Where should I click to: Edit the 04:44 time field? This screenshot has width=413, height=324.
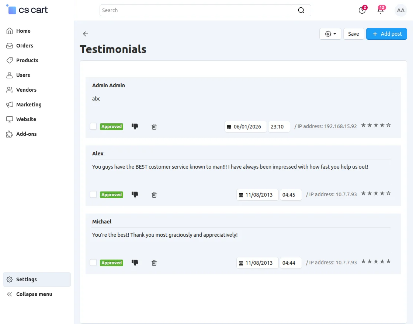291,263
